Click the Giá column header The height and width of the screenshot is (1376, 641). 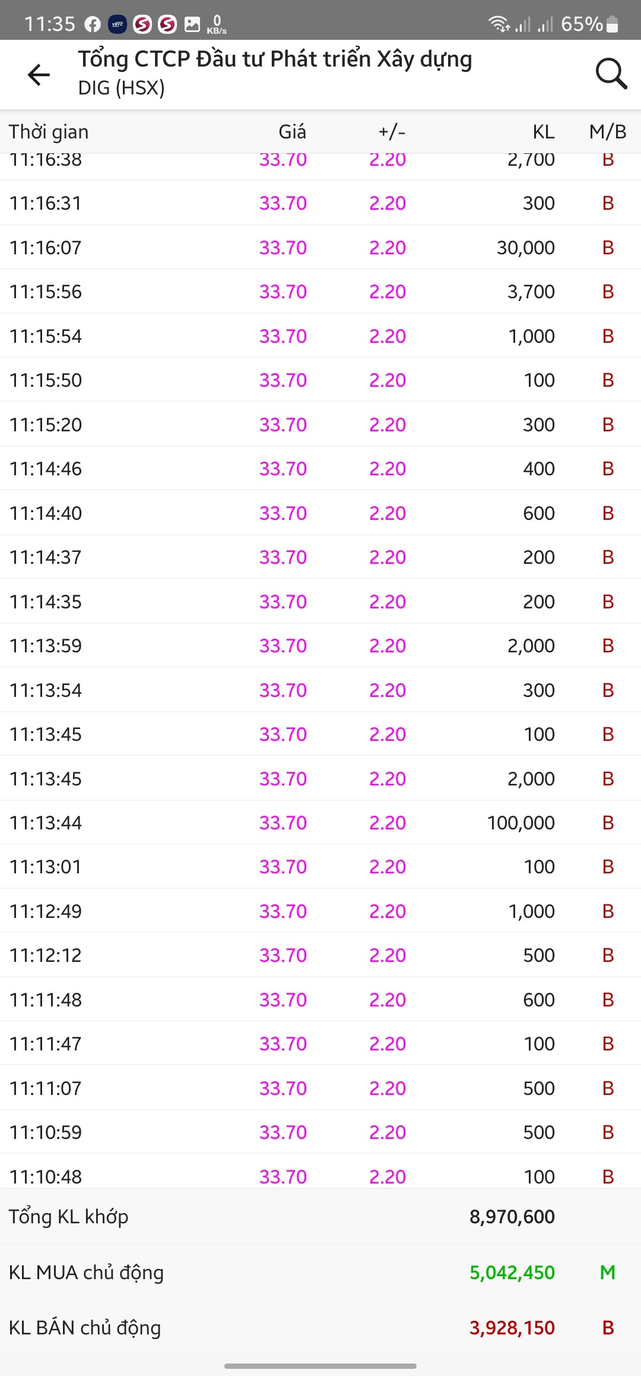pyautogui.click(x=292, y=132)
